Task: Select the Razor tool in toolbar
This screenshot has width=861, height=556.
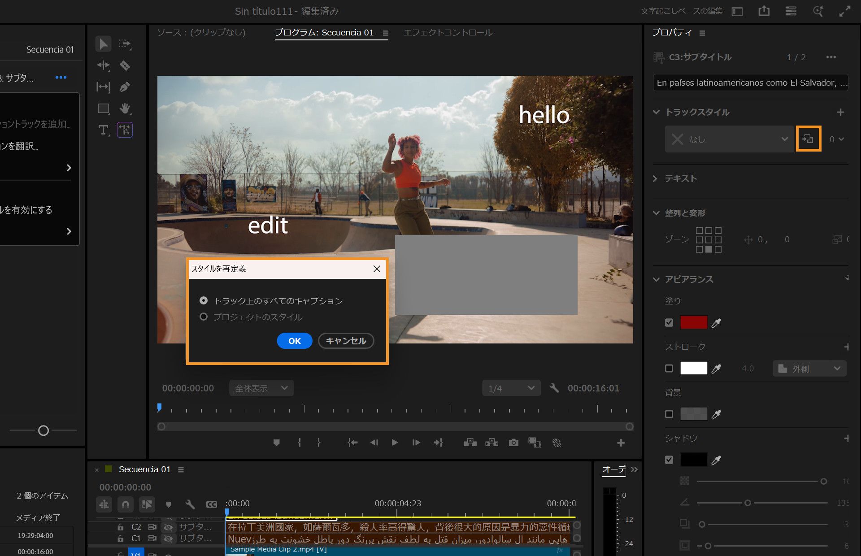Action: point(125,65)
